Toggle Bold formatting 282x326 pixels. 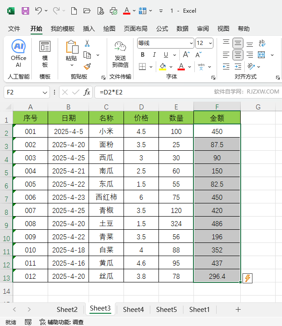pos(143,54)
